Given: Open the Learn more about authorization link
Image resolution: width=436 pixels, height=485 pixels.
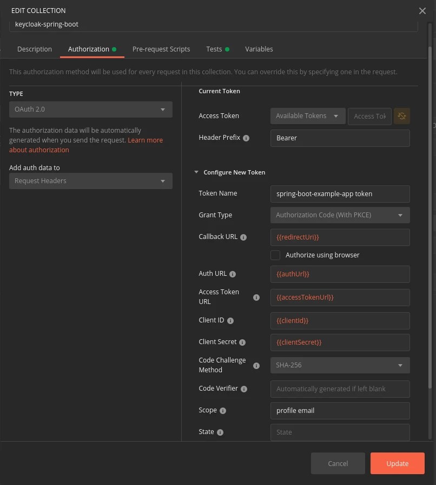Looking at the screenshot, I should click(x=145, y=140).
